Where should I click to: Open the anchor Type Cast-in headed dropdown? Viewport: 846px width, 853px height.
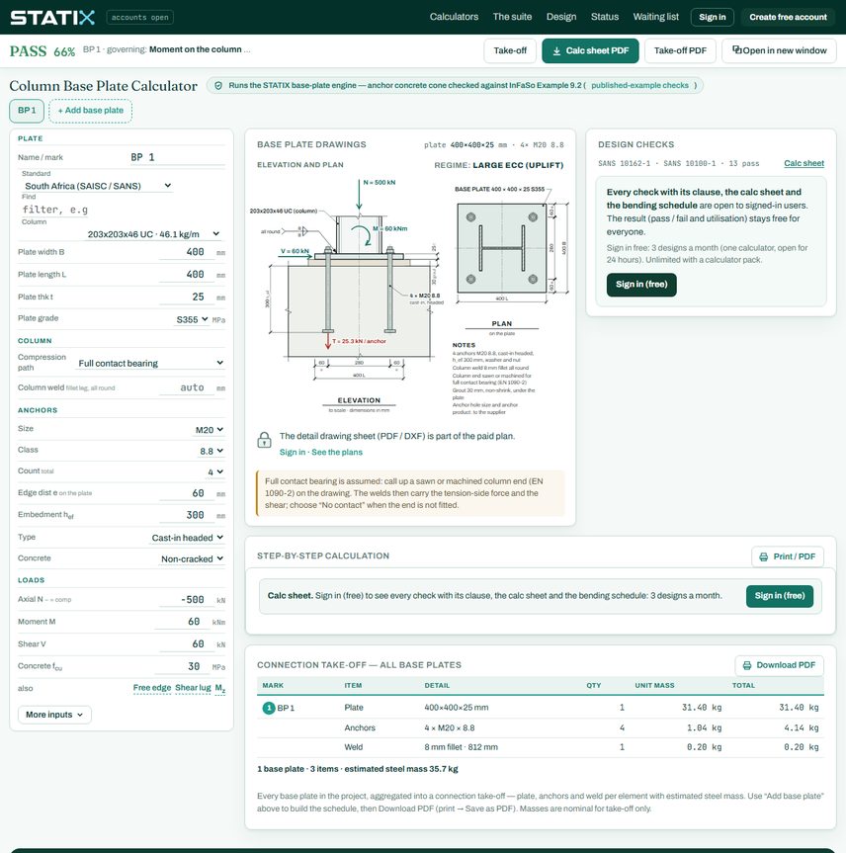tap(188, 538)
